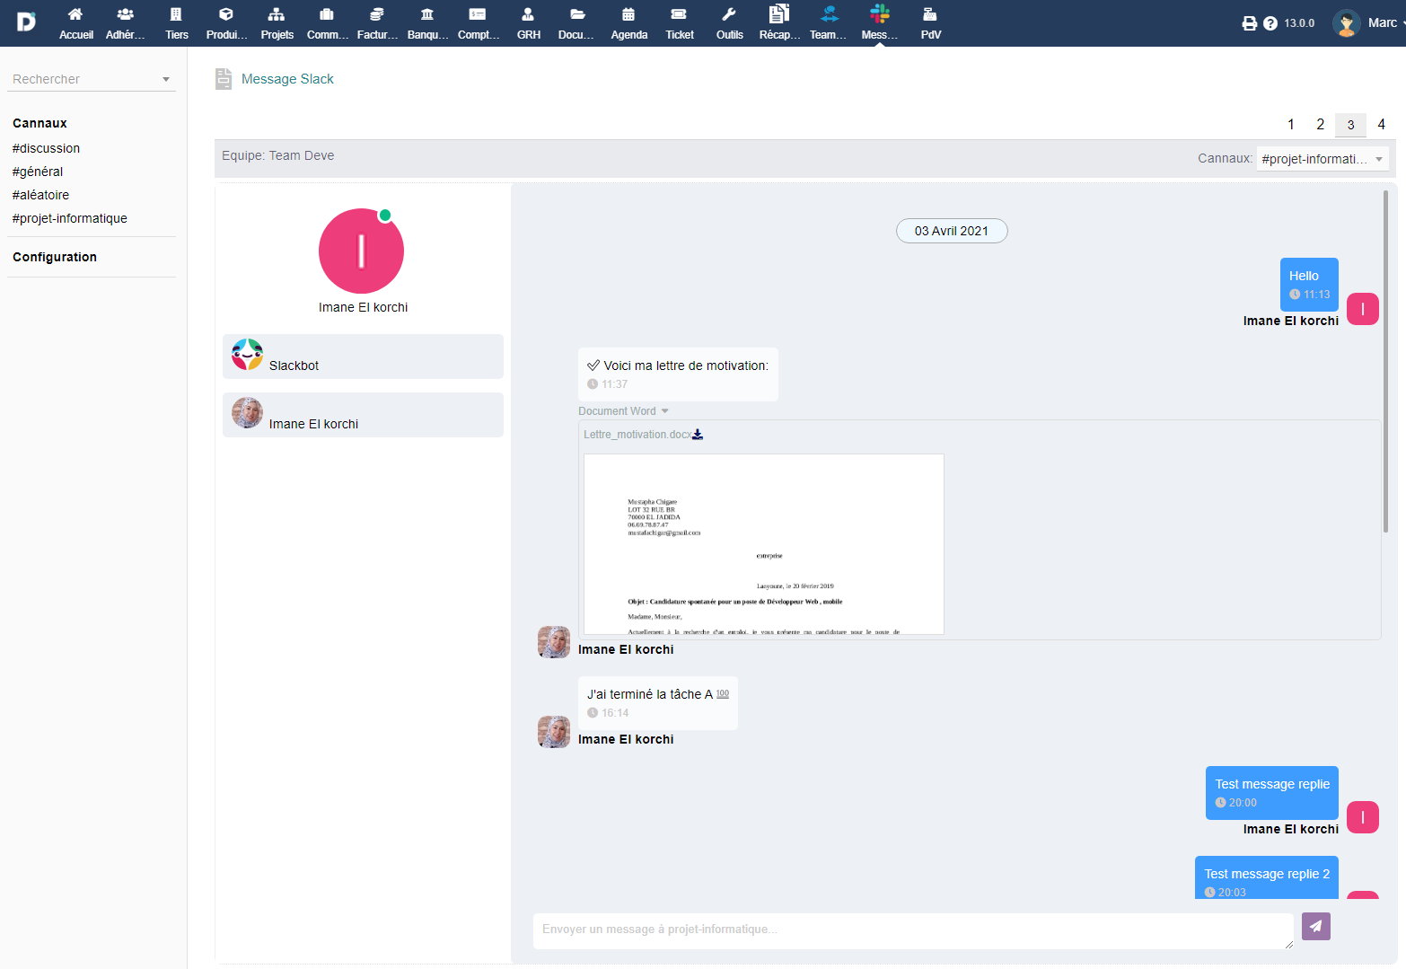
Task: Open the Documents module icon
Action: pos(578,14)
